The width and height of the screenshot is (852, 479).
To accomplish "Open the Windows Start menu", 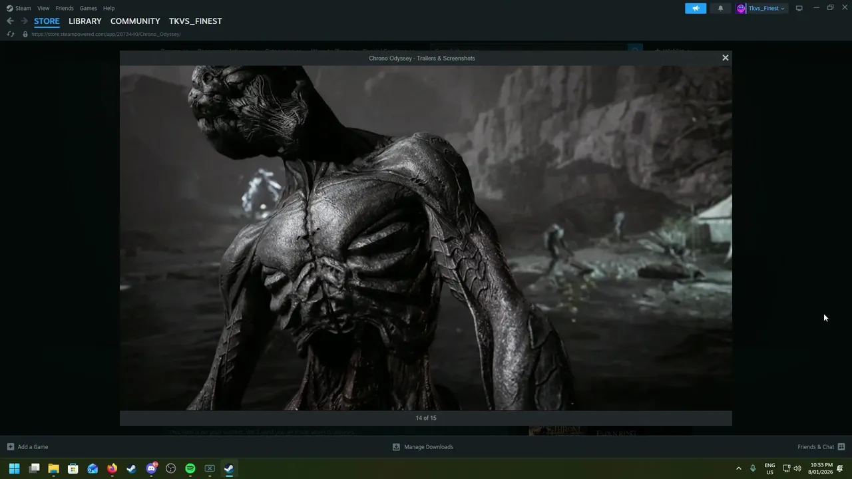I will click(14, 468).
